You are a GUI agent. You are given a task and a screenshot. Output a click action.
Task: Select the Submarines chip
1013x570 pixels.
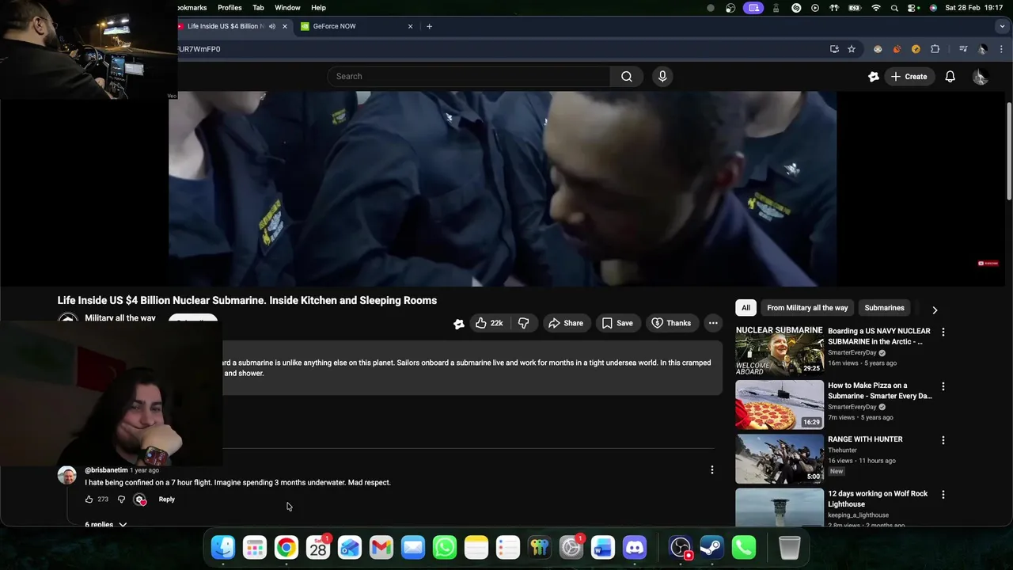point(884,308)
